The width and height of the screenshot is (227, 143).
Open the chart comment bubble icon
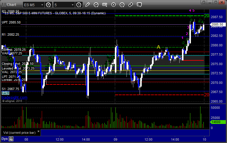coord(139,5)
